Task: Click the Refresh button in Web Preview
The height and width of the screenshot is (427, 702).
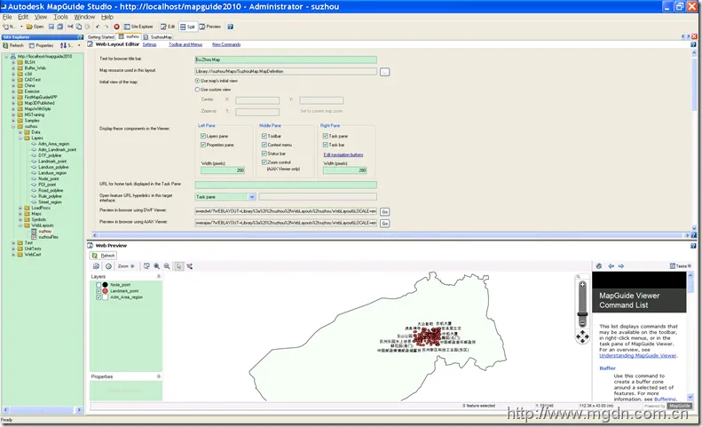Action: coord(104,256)
